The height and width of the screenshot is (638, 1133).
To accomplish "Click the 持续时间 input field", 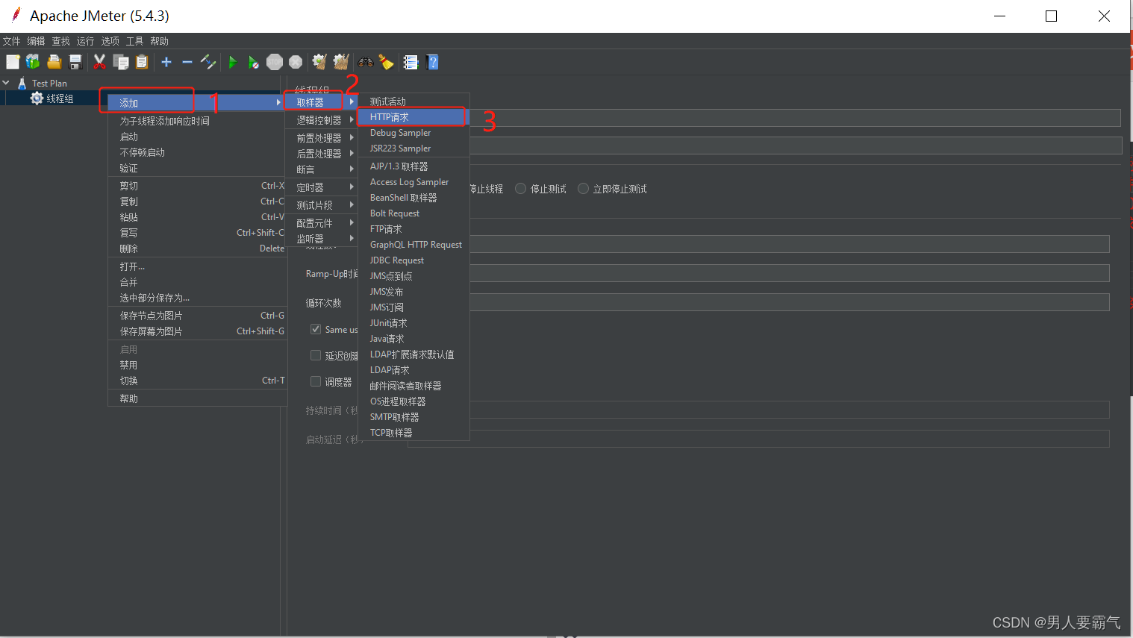I will point(790,410).
